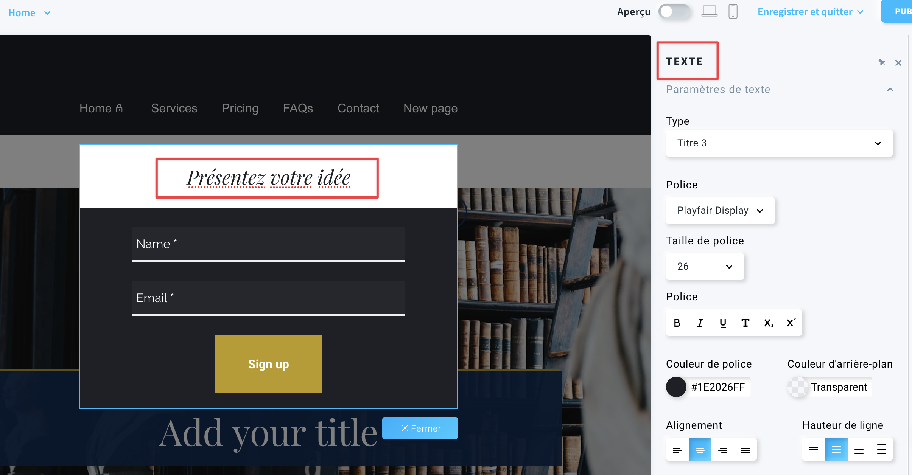Image resolution: width=912 pixels, height=475 pixels.
Task: Click the pin/dock panel icon
Action: (882, 62)
